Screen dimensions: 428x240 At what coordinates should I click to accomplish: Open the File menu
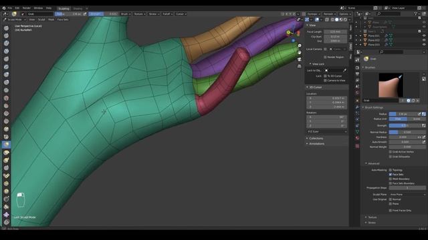pyautogui.click(x=10, y=8)
